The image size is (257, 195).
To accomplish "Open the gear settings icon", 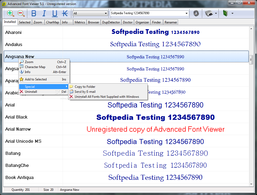I will (x=196, y=13).
